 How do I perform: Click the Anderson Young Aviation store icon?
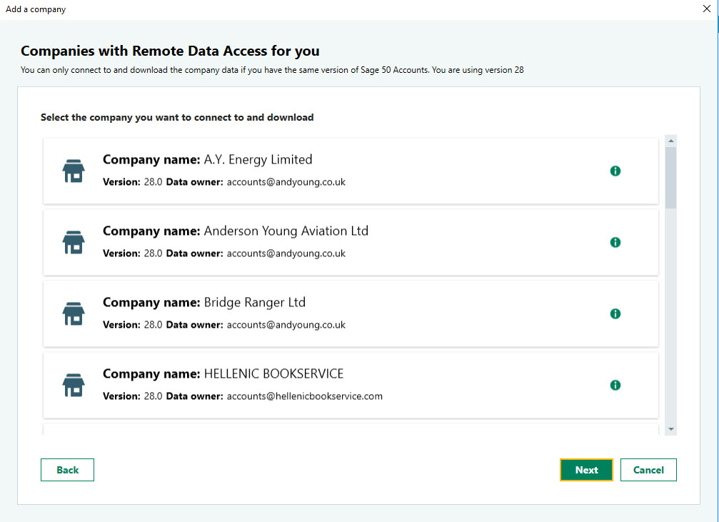[x=74, y=243]
